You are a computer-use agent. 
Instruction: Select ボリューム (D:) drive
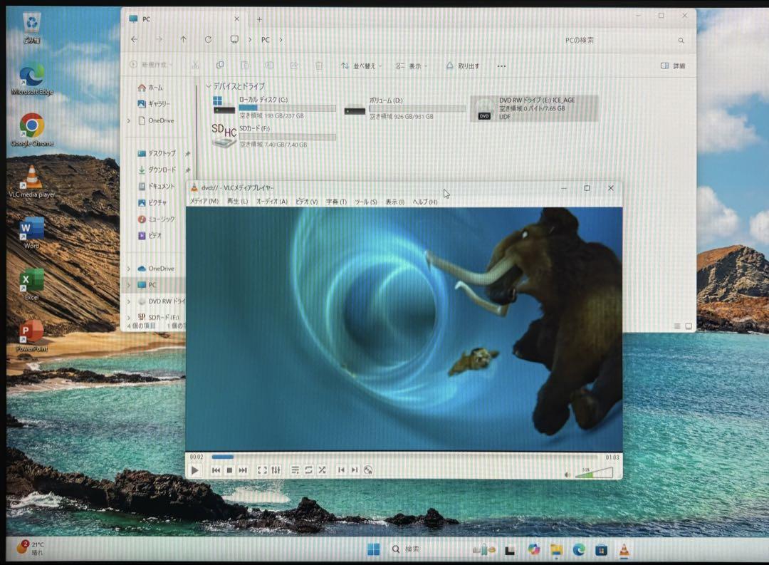pos(404,108)
